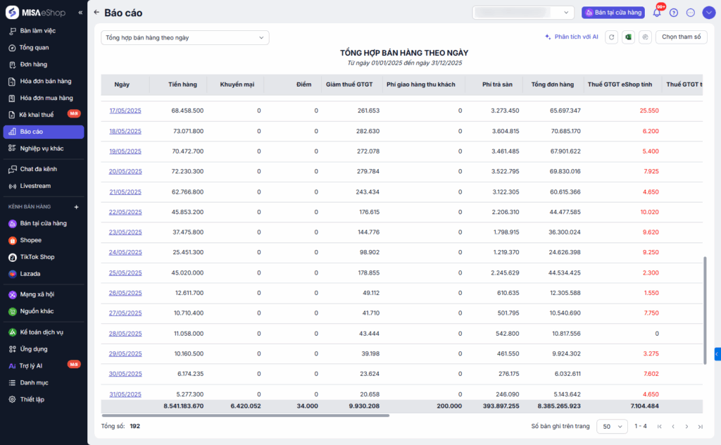The width and height of the screenshot is (721, 445).
Task: Open the more options ellipsis icon
Action: 690,13
